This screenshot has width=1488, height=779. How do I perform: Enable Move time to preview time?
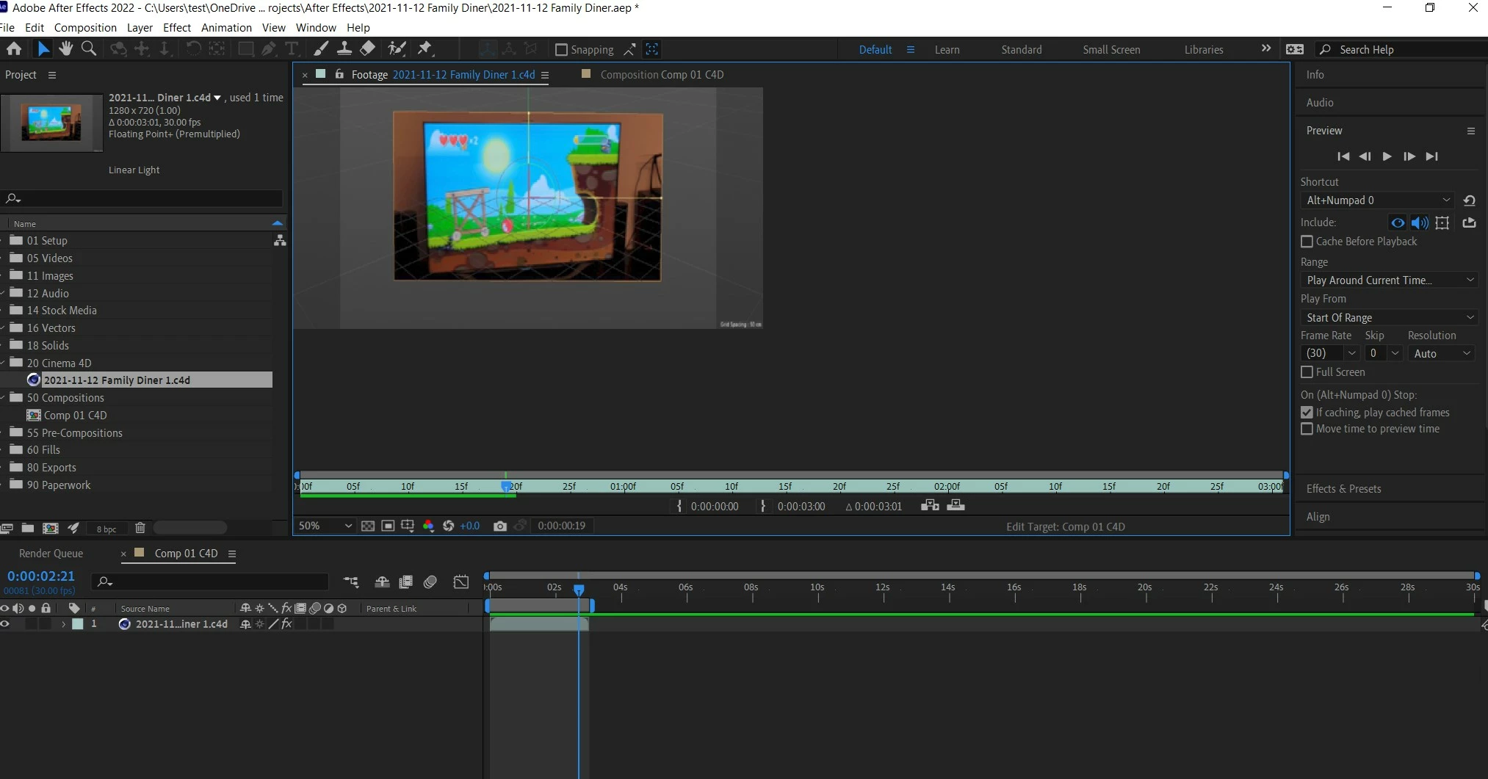click(x=1307, y=429)
